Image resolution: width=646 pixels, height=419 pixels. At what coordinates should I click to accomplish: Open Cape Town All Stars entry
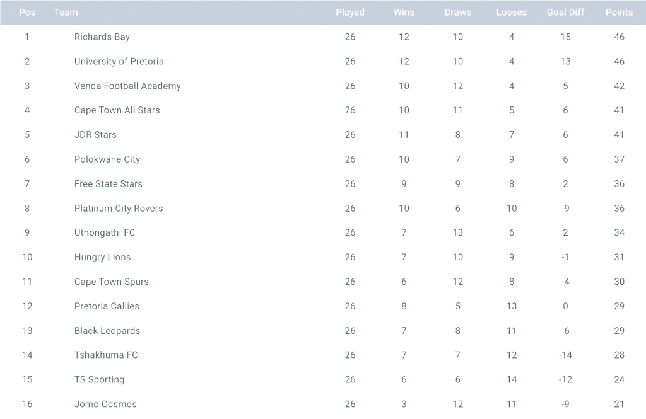[x=117, y=110]
